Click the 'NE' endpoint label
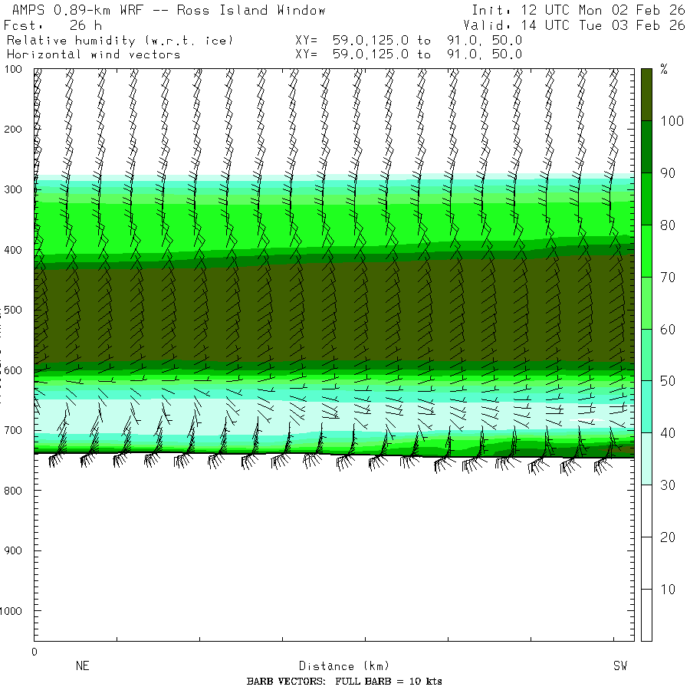 point(83,665)
